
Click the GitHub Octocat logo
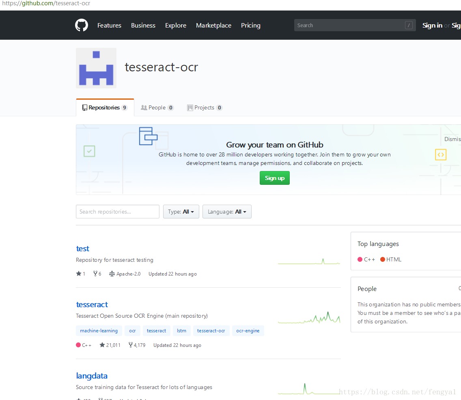coord(82,25)
